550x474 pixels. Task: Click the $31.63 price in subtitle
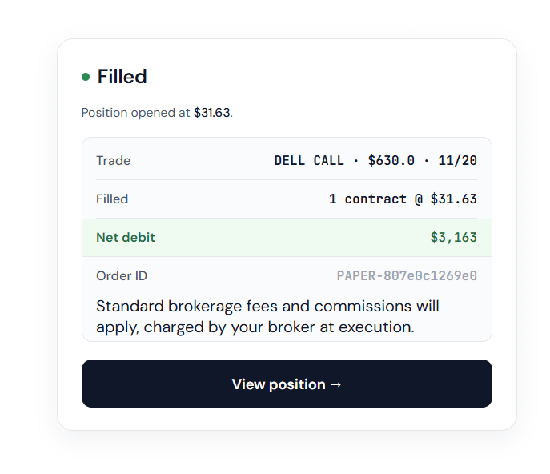pyautogui.click(x=212, y=113)
